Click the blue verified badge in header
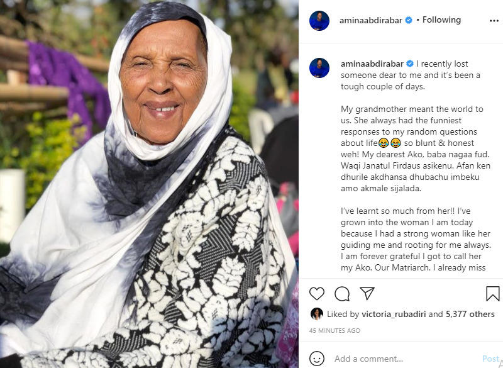This screenshot has width=503, height=368. [409, 20]
